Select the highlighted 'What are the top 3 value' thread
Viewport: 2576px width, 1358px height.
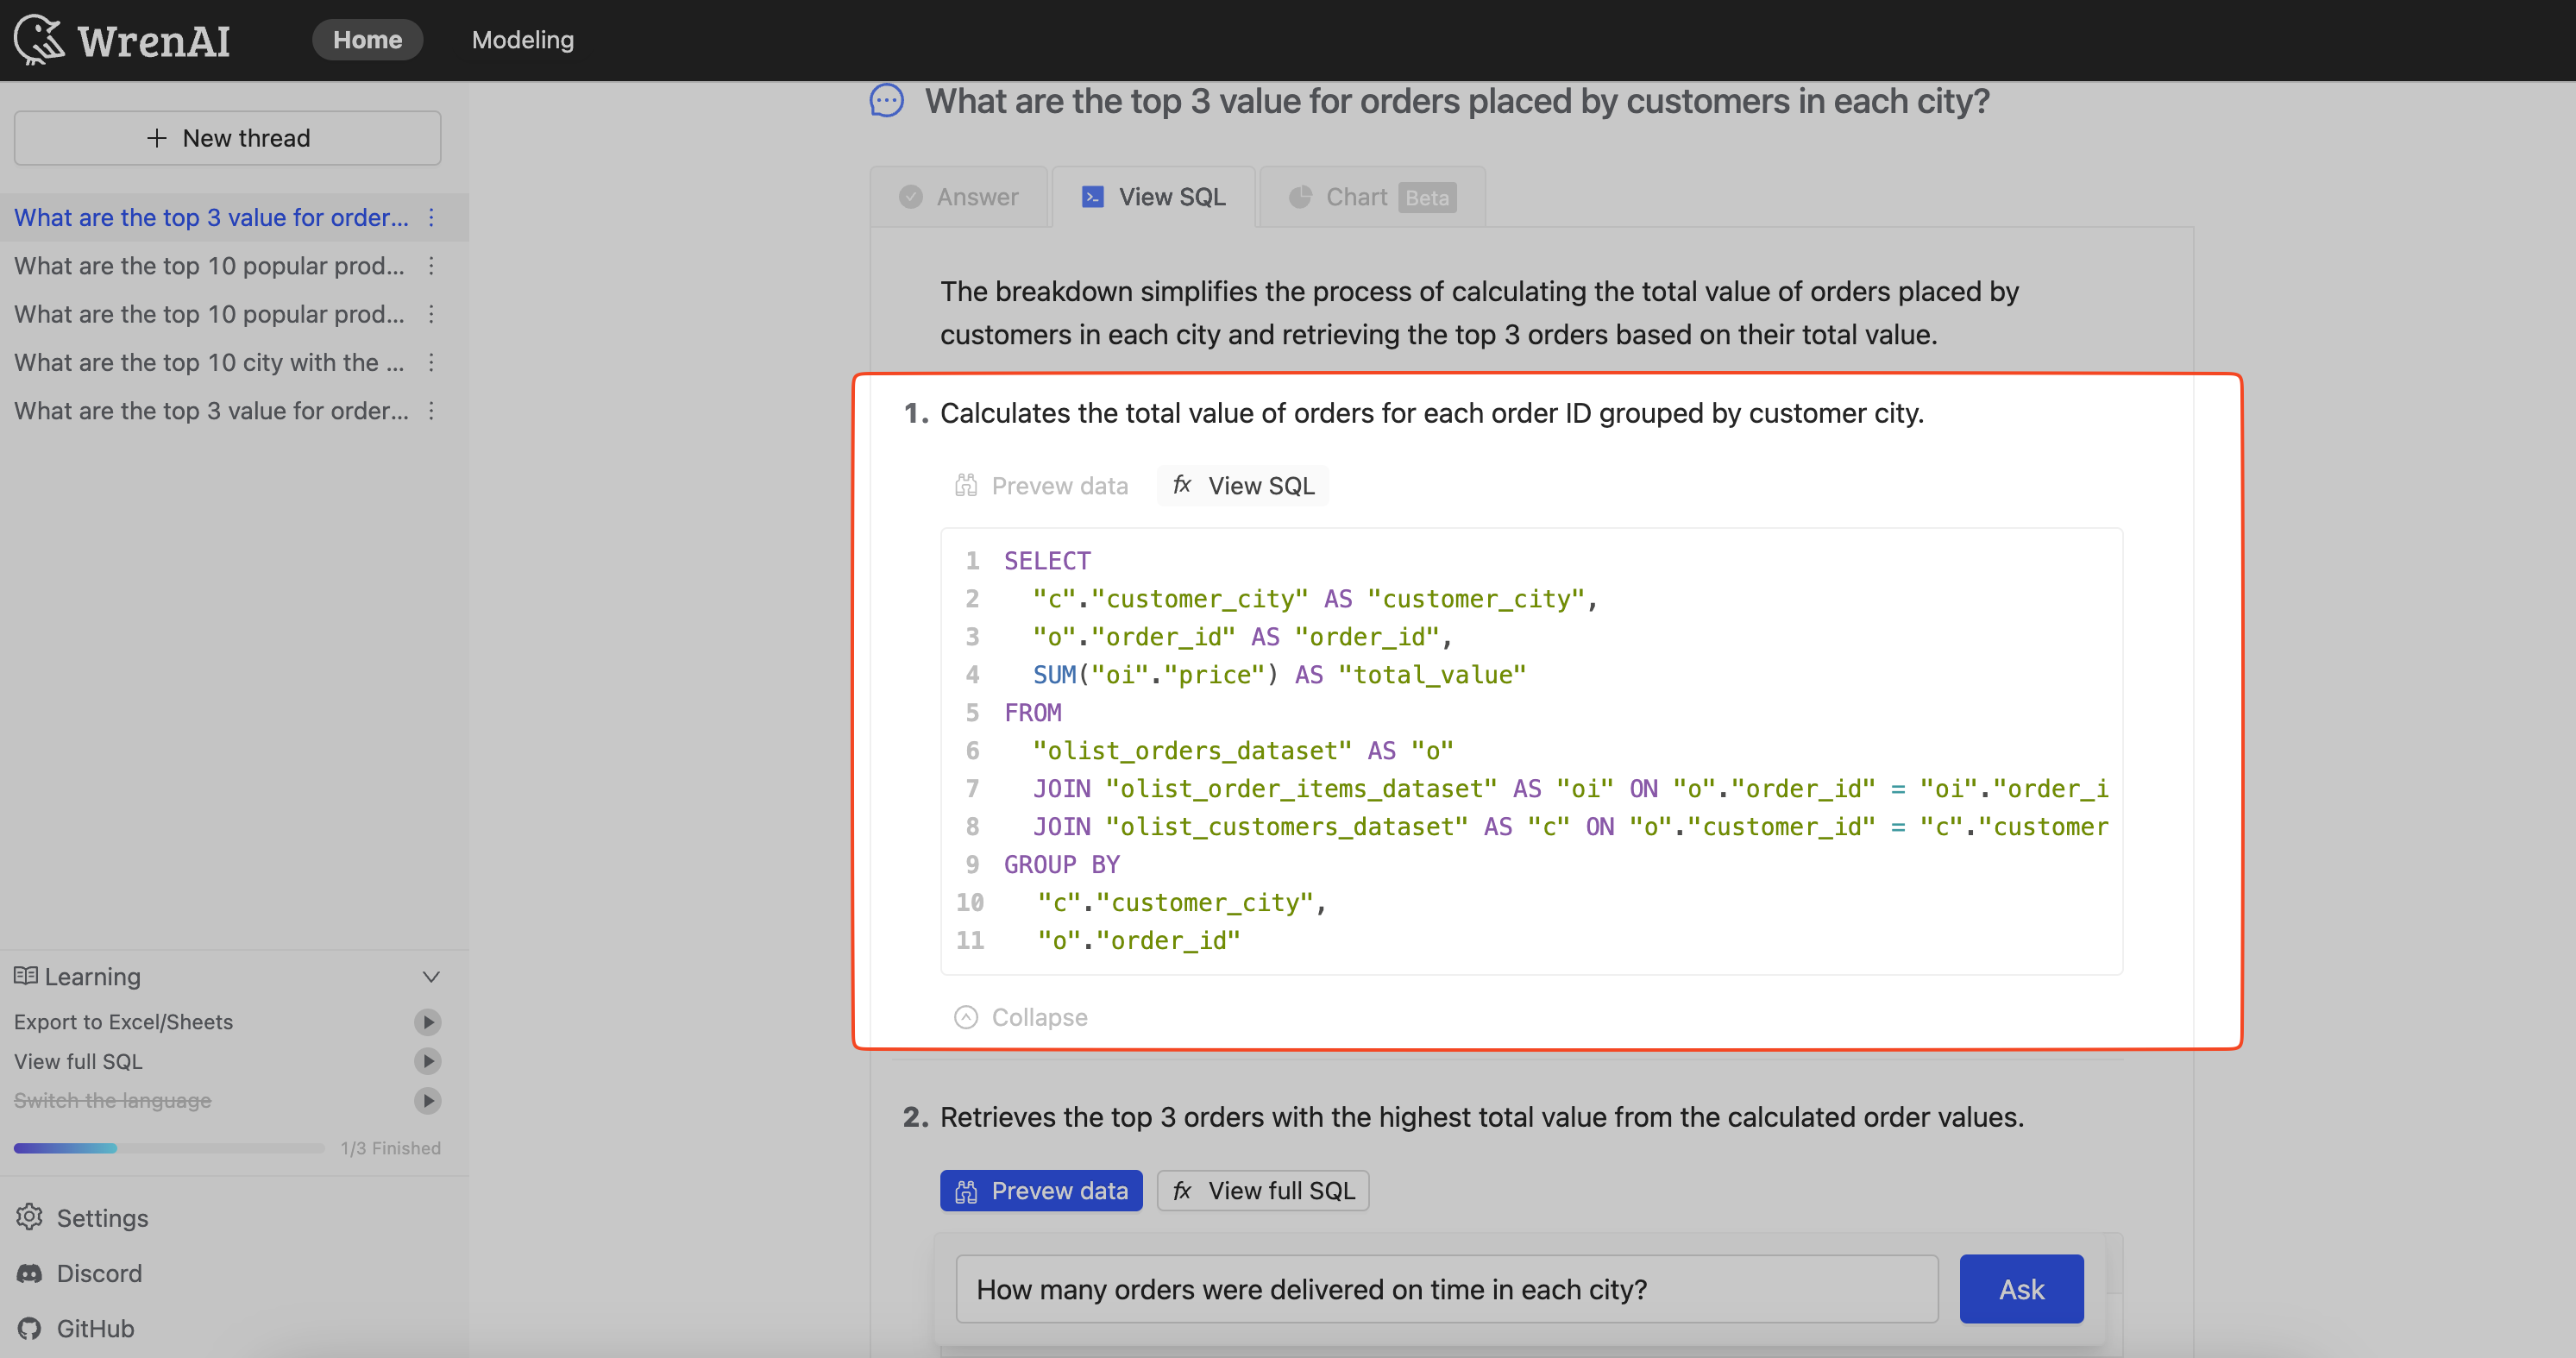pyautogui.click(x=211, y=217)
